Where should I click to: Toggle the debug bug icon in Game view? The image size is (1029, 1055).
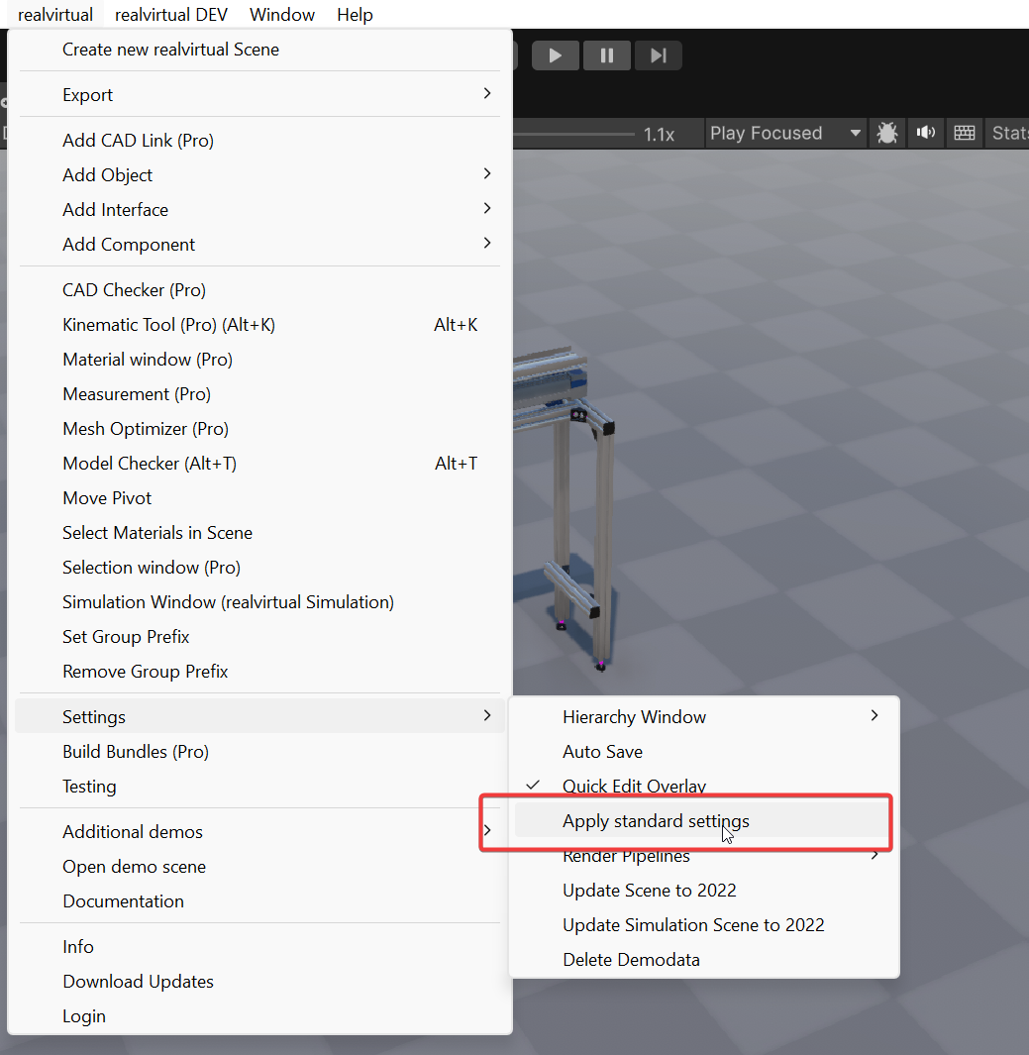[x=887, y=133]
